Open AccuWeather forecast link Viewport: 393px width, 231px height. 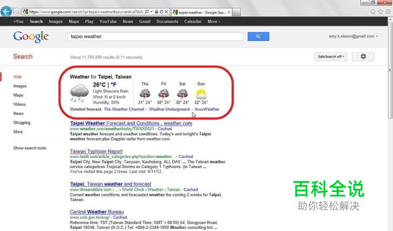pyautogui.click(x=207, y=109)
